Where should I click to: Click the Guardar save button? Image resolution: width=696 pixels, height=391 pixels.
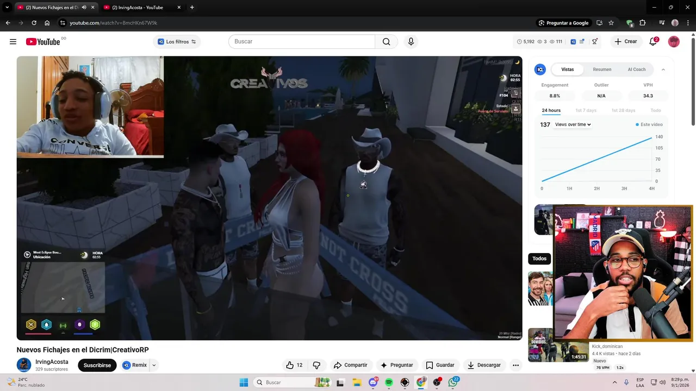pos(440,365)
